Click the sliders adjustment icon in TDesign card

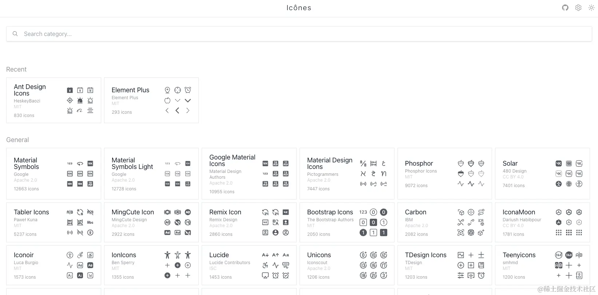(x=461, y=275)
